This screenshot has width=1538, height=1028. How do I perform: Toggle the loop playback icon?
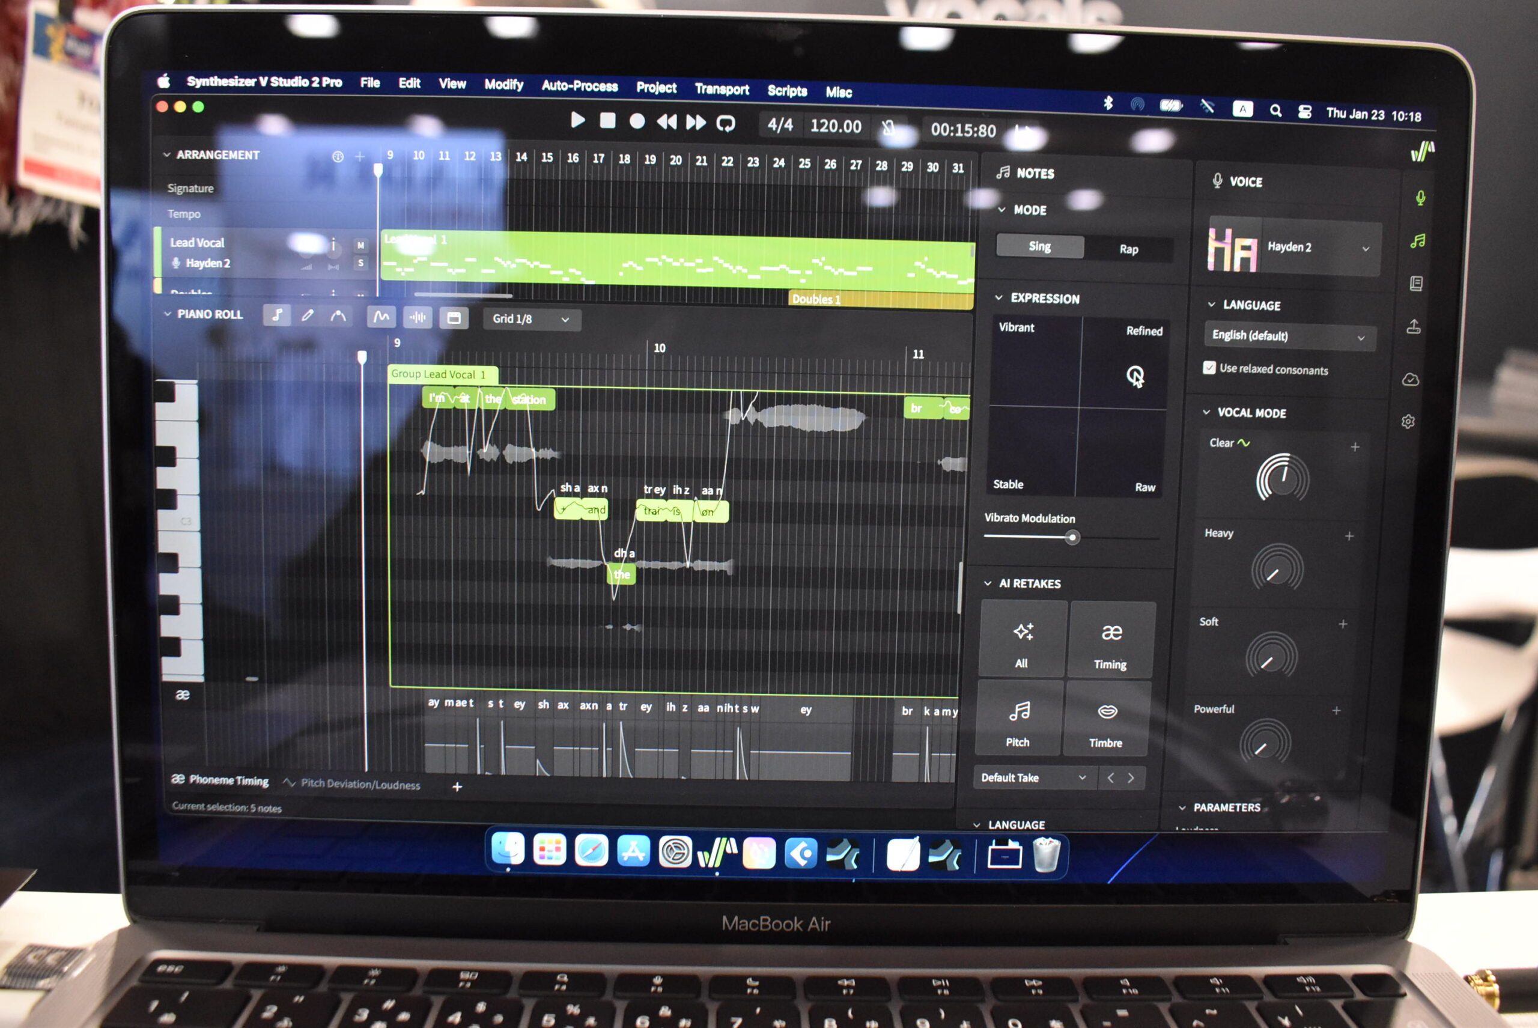[x=726, y=123]
